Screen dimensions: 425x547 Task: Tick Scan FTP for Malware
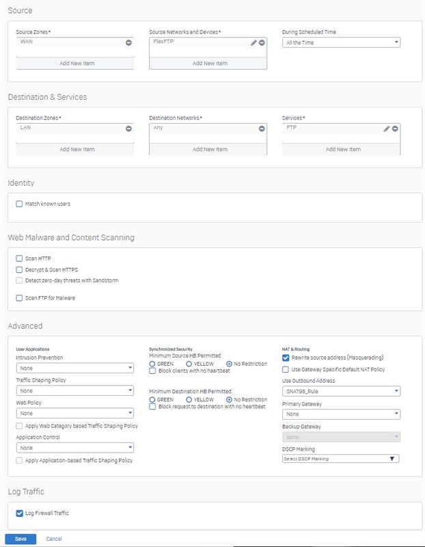(19, 298)
